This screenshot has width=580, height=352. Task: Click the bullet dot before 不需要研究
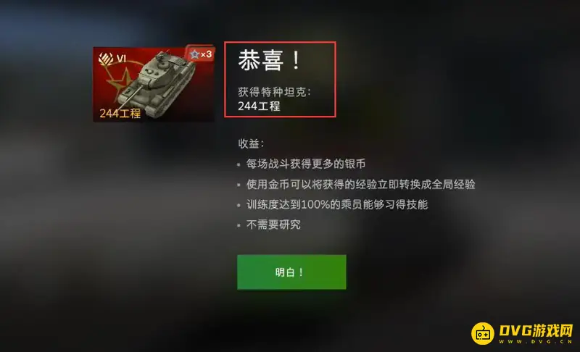pos(239,225)
